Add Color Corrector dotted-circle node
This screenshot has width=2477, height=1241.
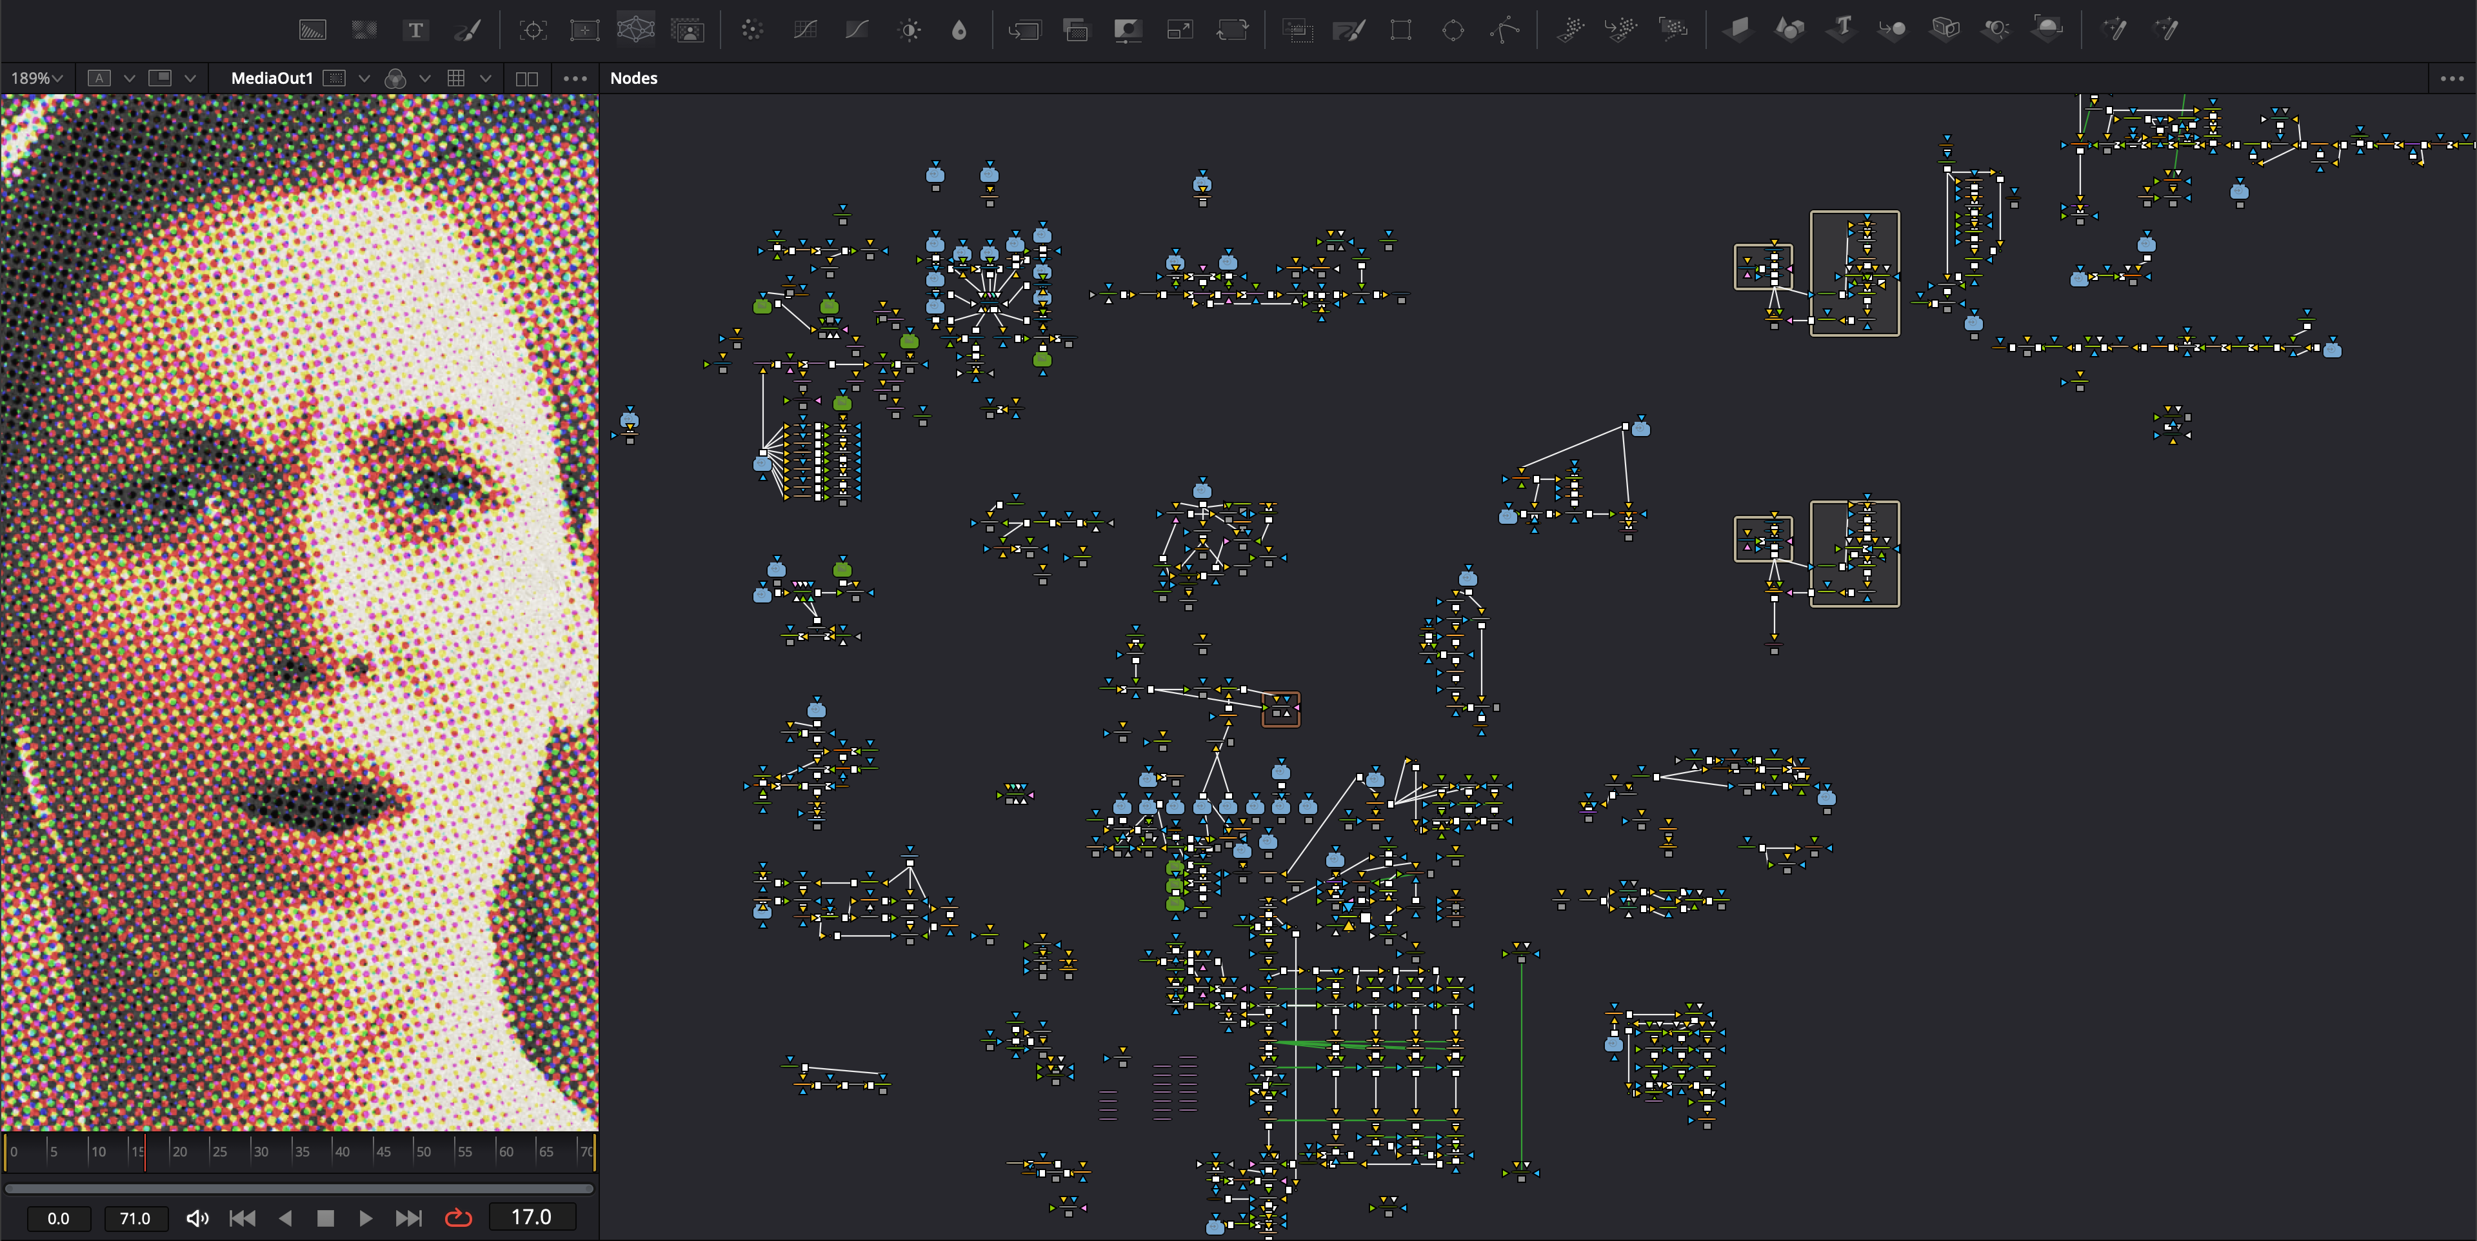(x=752, y=30)
